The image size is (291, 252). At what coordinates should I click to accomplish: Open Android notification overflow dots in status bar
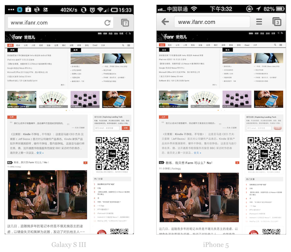[x=12, y=9]
